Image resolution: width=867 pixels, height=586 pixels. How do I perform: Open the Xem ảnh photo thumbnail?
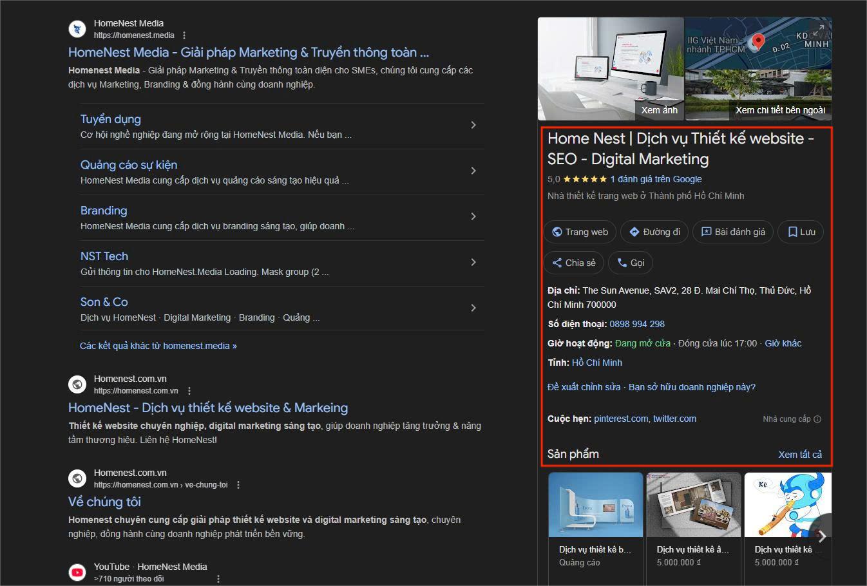[611, 69]
